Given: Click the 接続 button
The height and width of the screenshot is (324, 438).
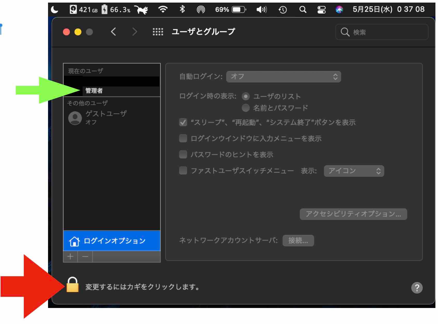Looking at the screenshot, I should pos(298,241).
